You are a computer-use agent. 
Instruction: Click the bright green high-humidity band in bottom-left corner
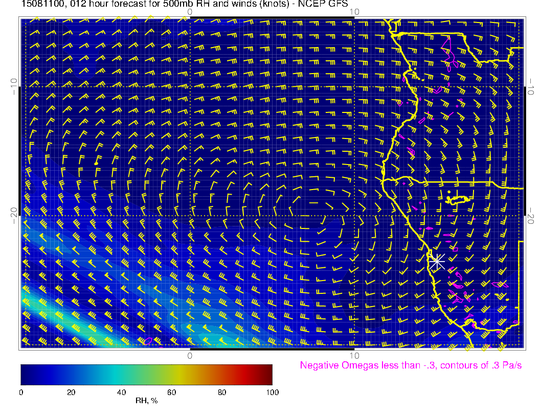(36, 300)
